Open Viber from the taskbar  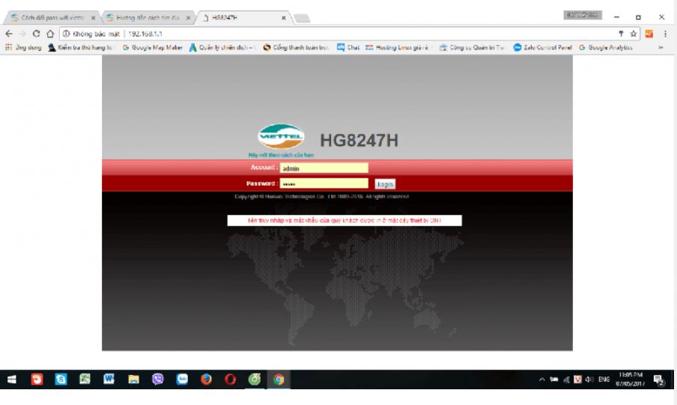coord(157,380)
